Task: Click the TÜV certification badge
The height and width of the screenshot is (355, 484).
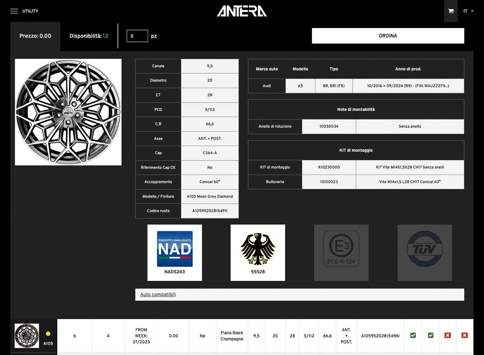Action: point(425,253)
